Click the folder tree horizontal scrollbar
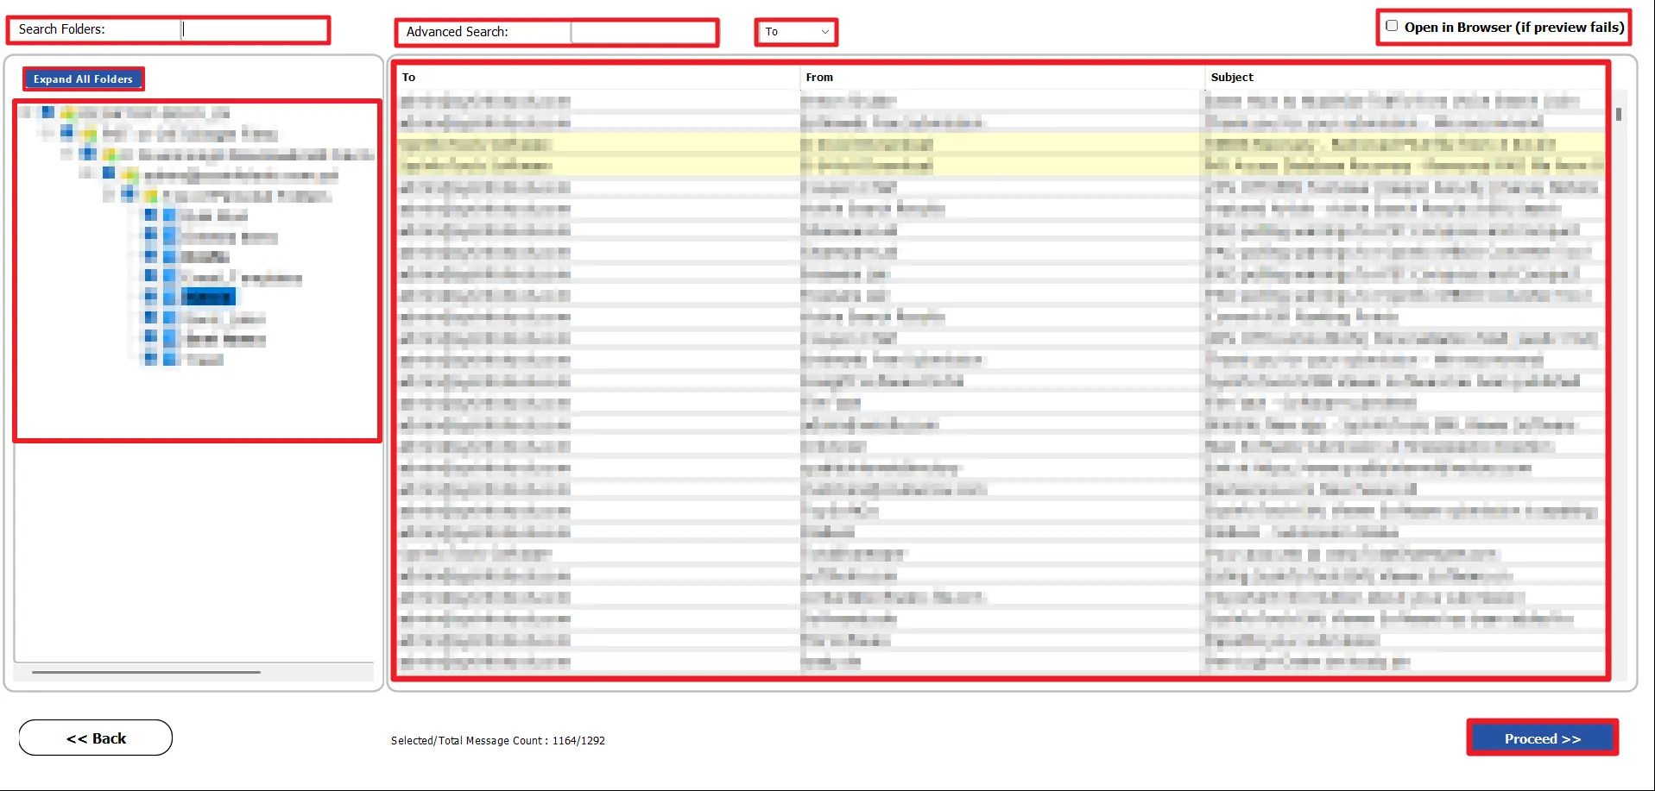The height and width of the screenshot is (791, 1655). click(146, 672)
